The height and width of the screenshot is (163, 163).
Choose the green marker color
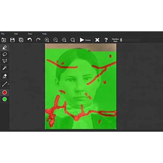pyautogui.click(x=5, y=99)
